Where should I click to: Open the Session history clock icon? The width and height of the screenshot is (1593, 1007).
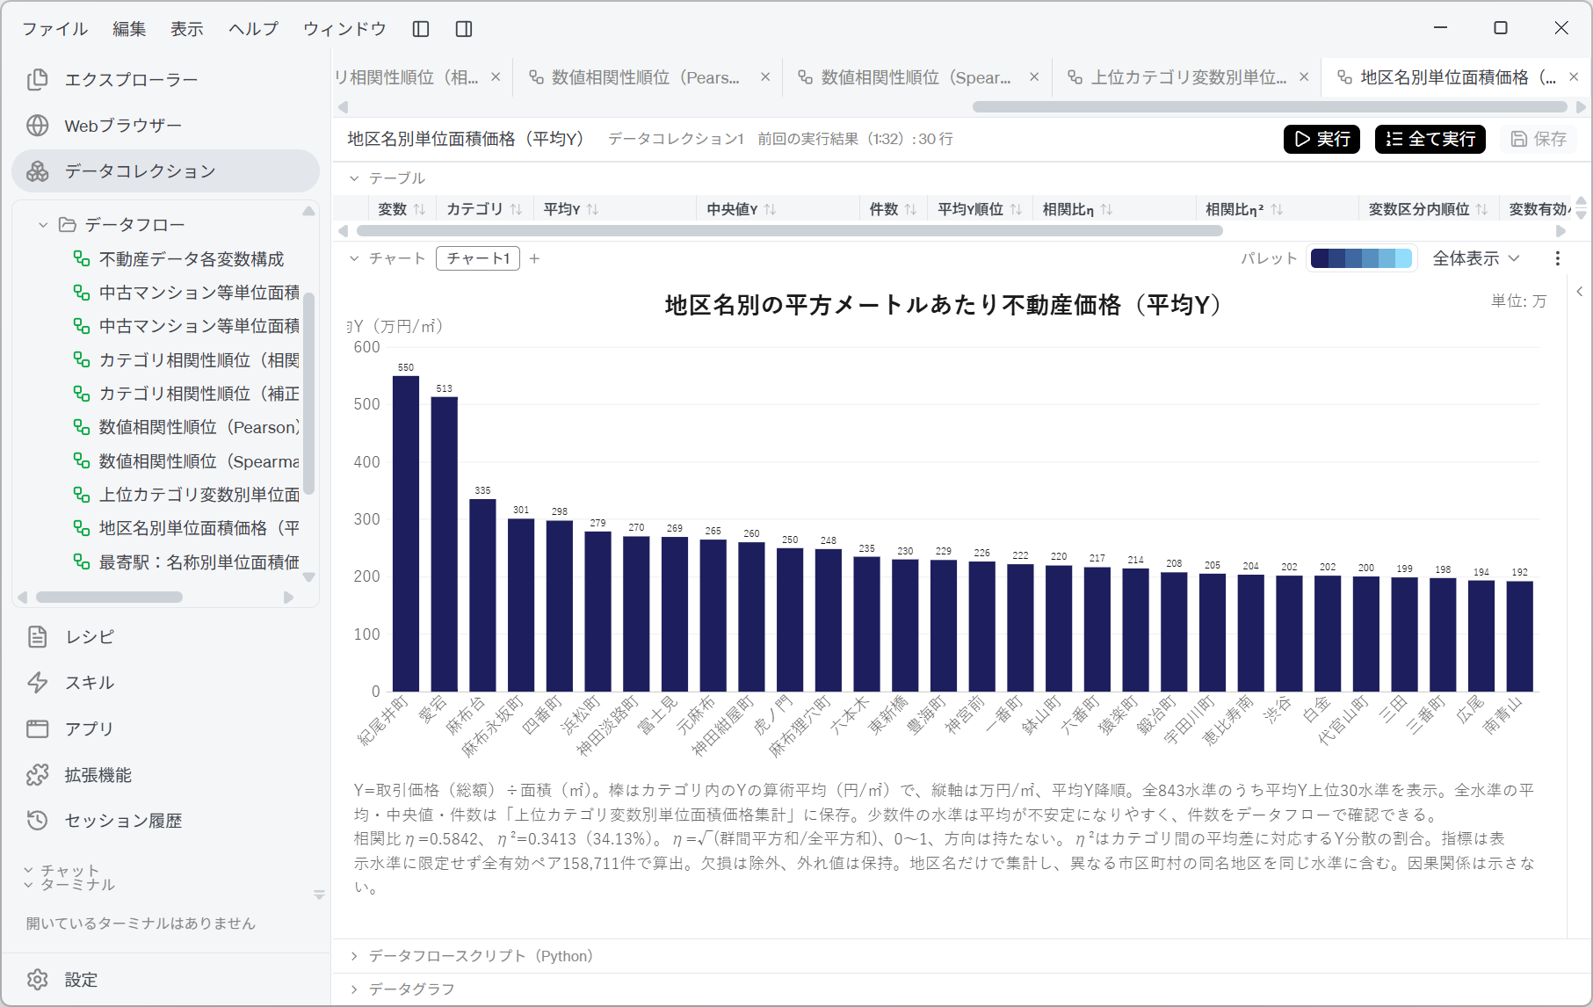coord(38,821)
